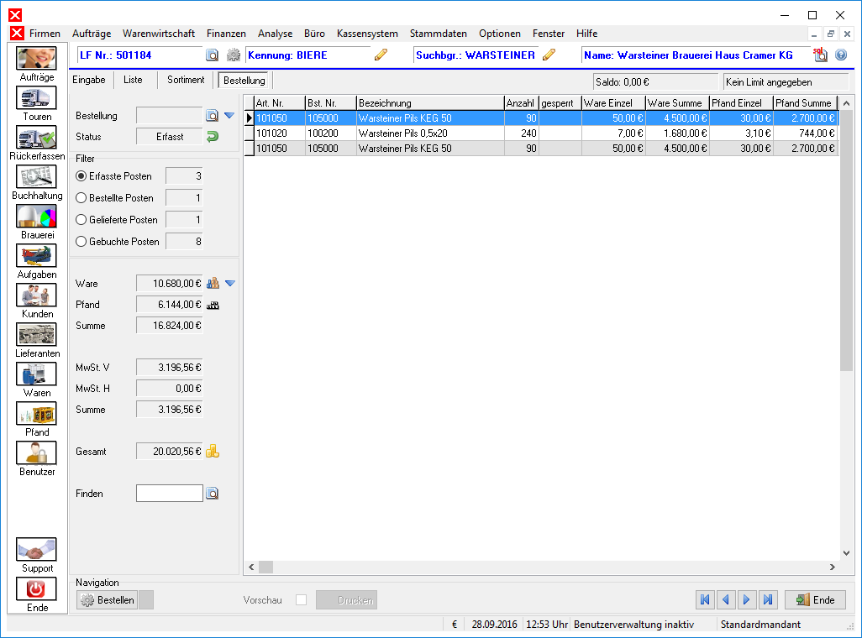This screenshot has width=862, height=638.
Task: Click the SQL clipboard icon near supplier name
Action: (820, 55)
